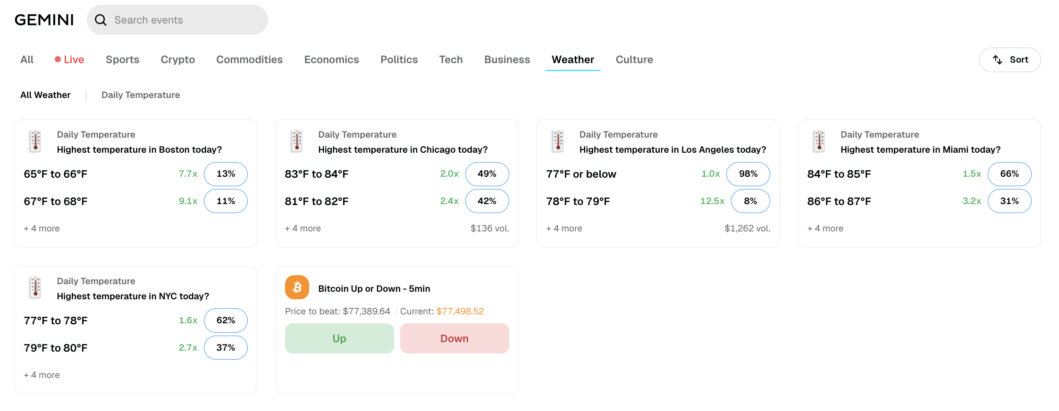This screenshot has width=1059, height=411.
Task: Select Miami 66% odds button
Action: coord(1009,174)
